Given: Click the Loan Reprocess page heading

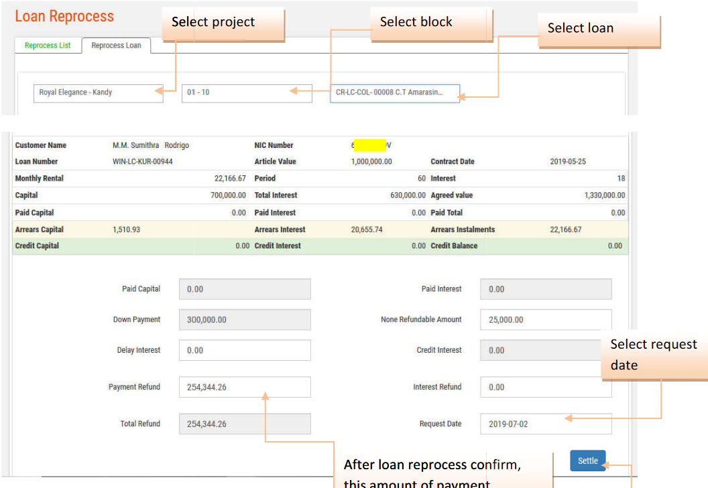Looking at the screenshot, I should coord(64,17).
